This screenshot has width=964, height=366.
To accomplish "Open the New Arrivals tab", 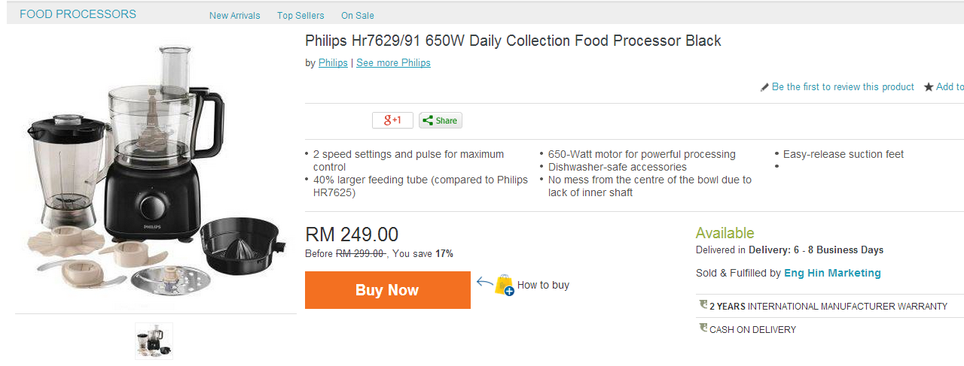I will coord(235,15).
